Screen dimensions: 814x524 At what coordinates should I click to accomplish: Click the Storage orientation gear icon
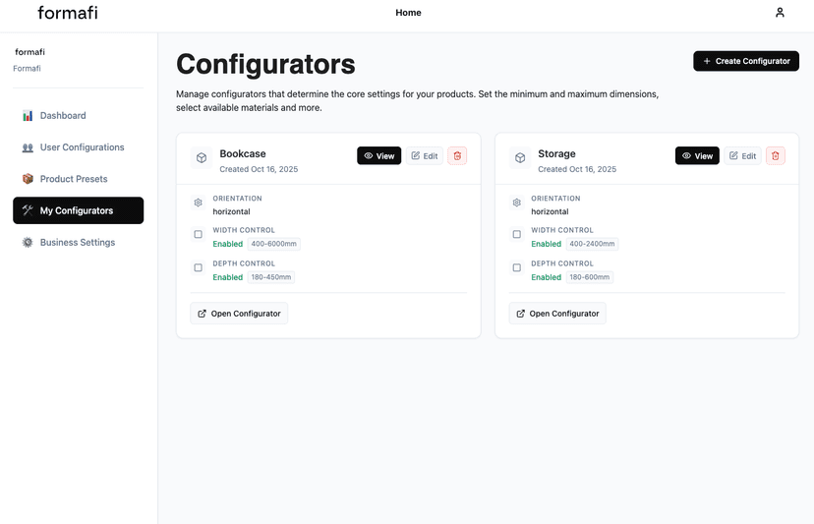tap(517, 204)
